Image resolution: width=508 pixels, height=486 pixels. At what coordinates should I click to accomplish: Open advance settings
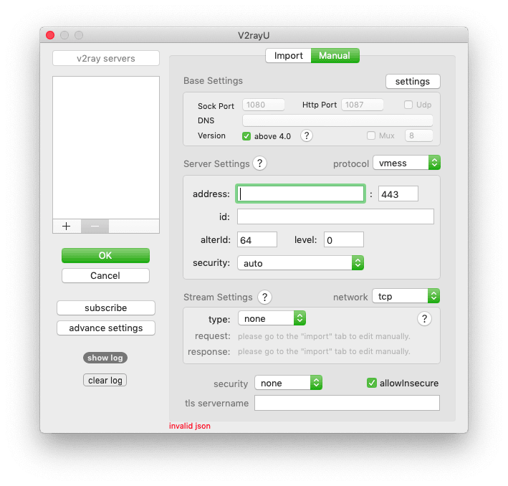pos(106,328)
